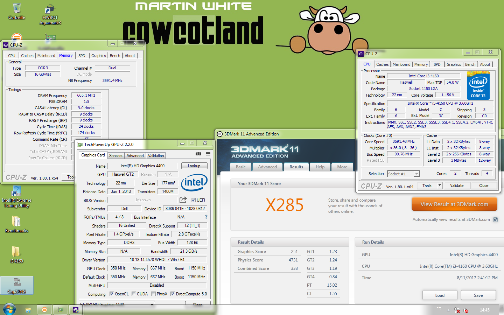Click the Physics Score value 4731

pyautogui.click(x=293, y=260)
